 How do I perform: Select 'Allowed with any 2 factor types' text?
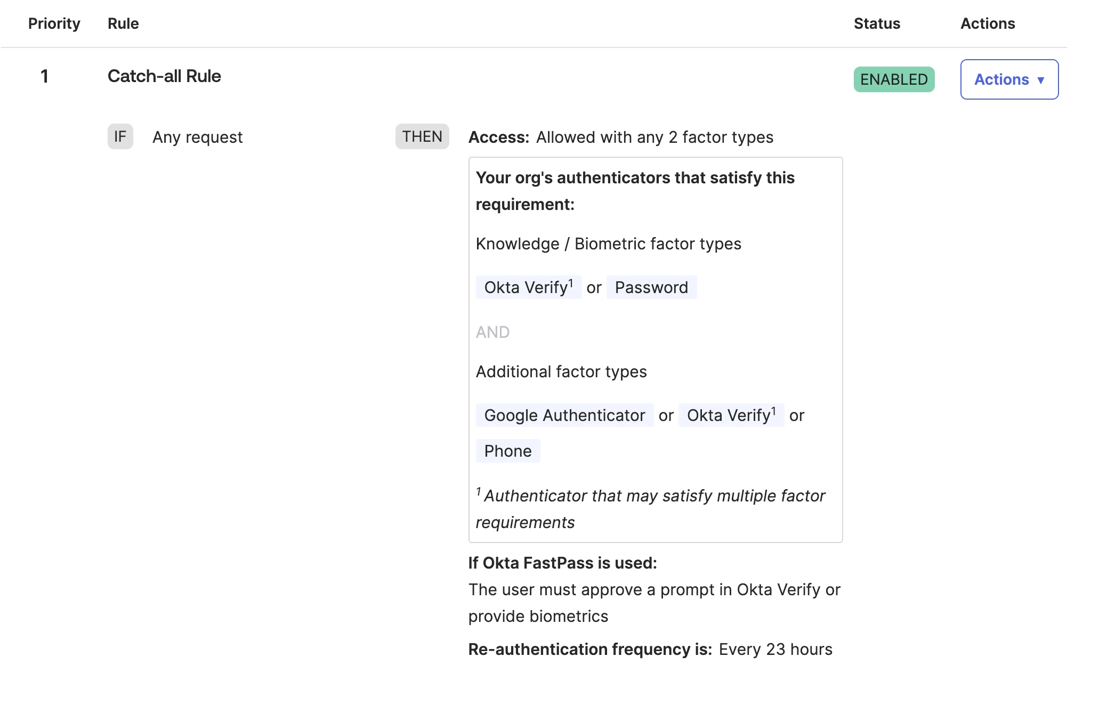(654, 137)
